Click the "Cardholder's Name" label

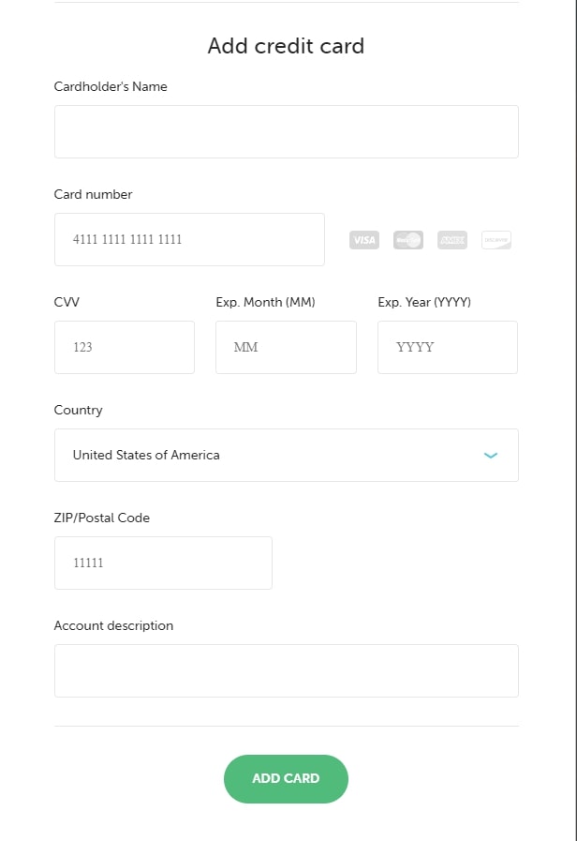click(111, 86)
